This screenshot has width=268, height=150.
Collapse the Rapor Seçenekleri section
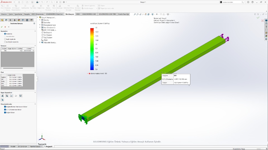(35, 92)
